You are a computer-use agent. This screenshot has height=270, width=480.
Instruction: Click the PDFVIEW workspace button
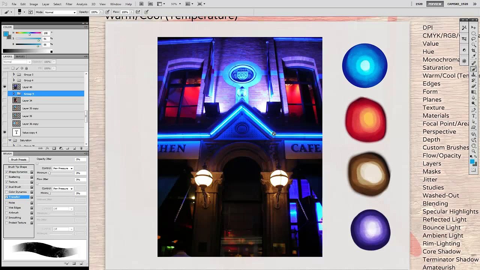pos(435,4)
